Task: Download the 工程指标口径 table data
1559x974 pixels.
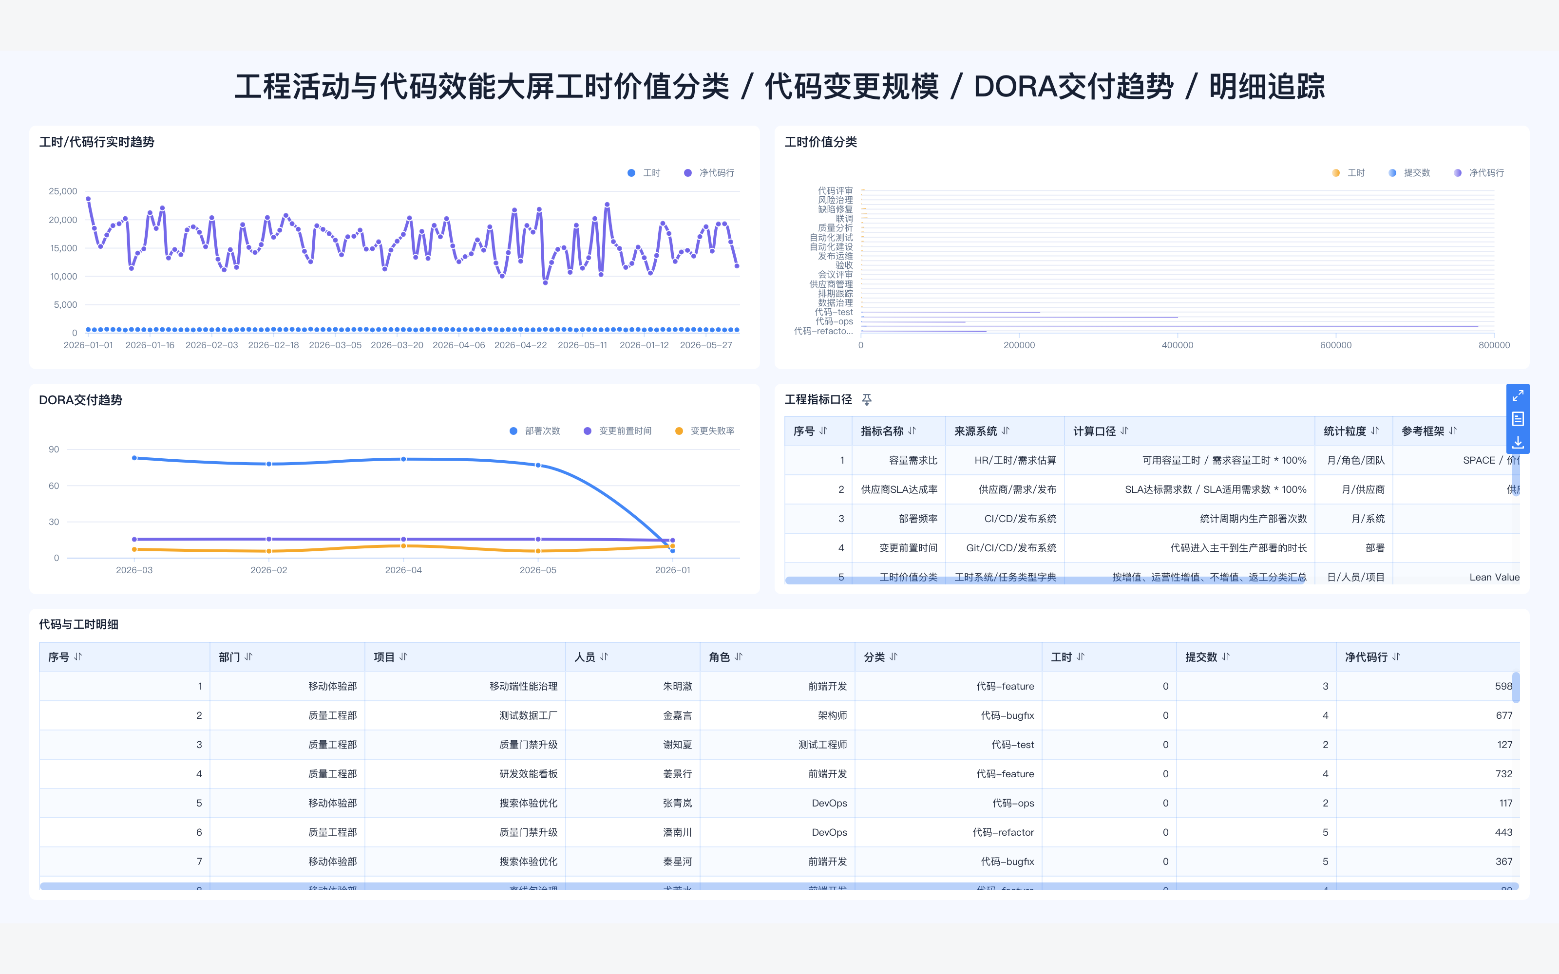Action: 1518,442
